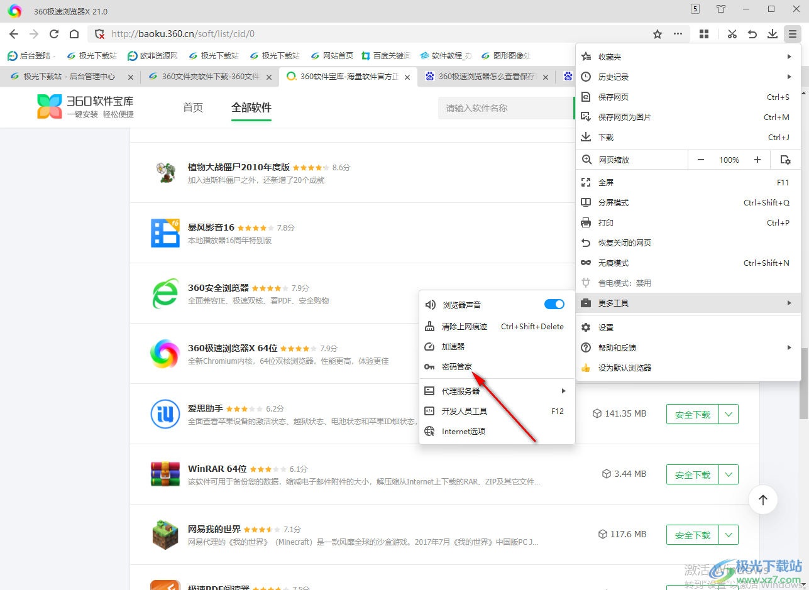Expand download options dropdown for 网易我的世界

point(729,535)
